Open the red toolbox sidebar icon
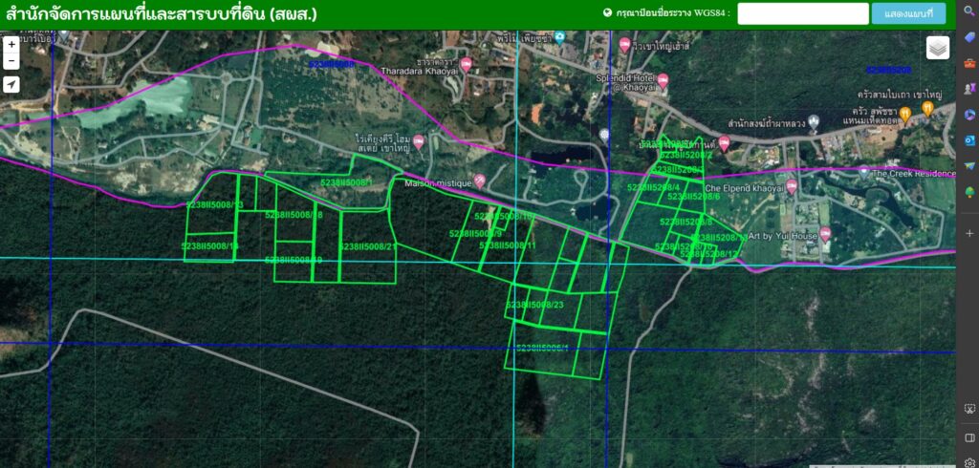979x468 pixels. tap(969, 63)
